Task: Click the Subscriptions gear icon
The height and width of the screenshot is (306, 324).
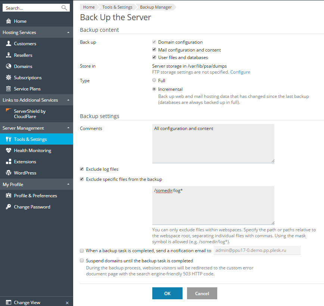Action: [x=9, y=78]
